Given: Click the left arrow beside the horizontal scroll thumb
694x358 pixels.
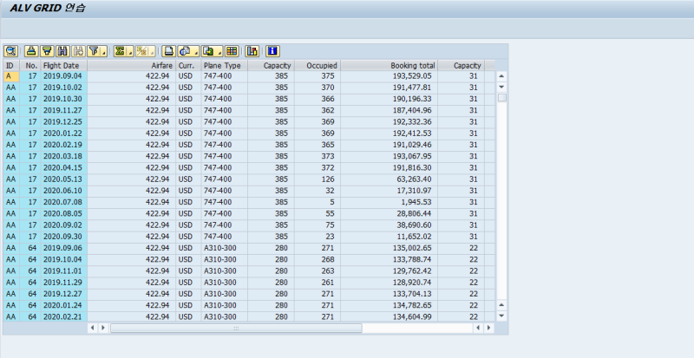Looking at the screenshot, I should point(93,328).
